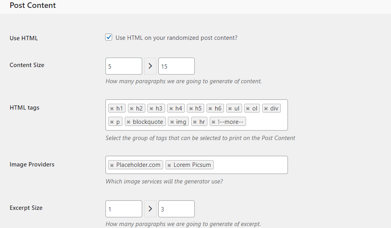
Task: Remove the h2 tag from HTML tags
Action: point(131,108)
